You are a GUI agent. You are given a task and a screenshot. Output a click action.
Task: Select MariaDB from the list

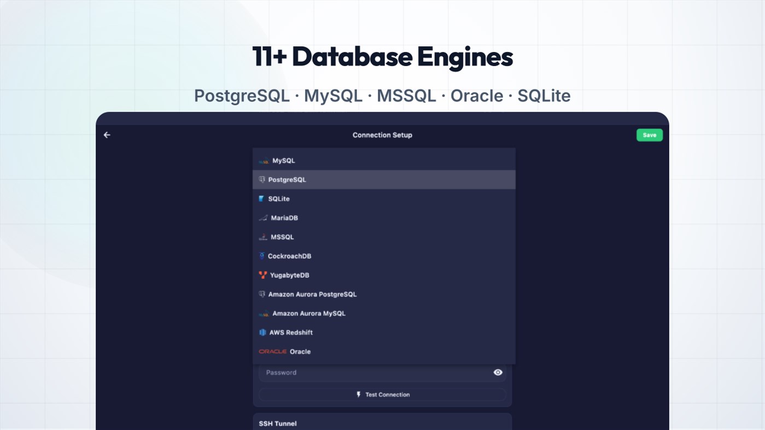384,218
